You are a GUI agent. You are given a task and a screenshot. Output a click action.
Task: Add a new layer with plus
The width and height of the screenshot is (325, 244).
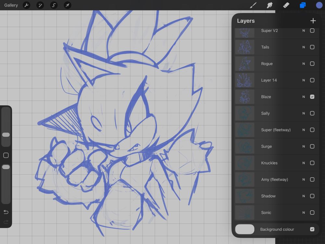point(313,21)
